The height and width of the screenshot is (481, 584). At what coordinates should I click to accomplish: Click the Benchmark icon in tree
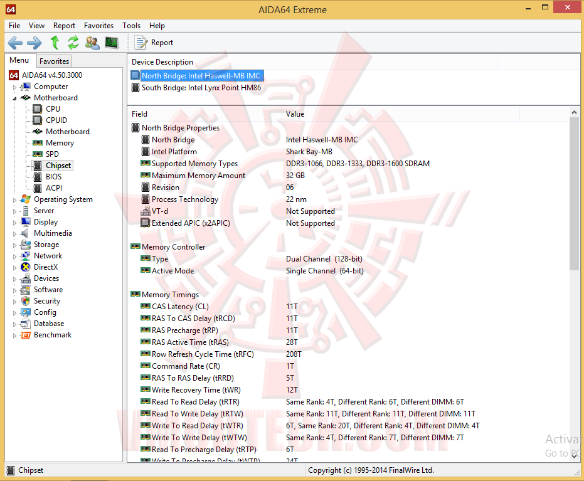coord(26,335)
